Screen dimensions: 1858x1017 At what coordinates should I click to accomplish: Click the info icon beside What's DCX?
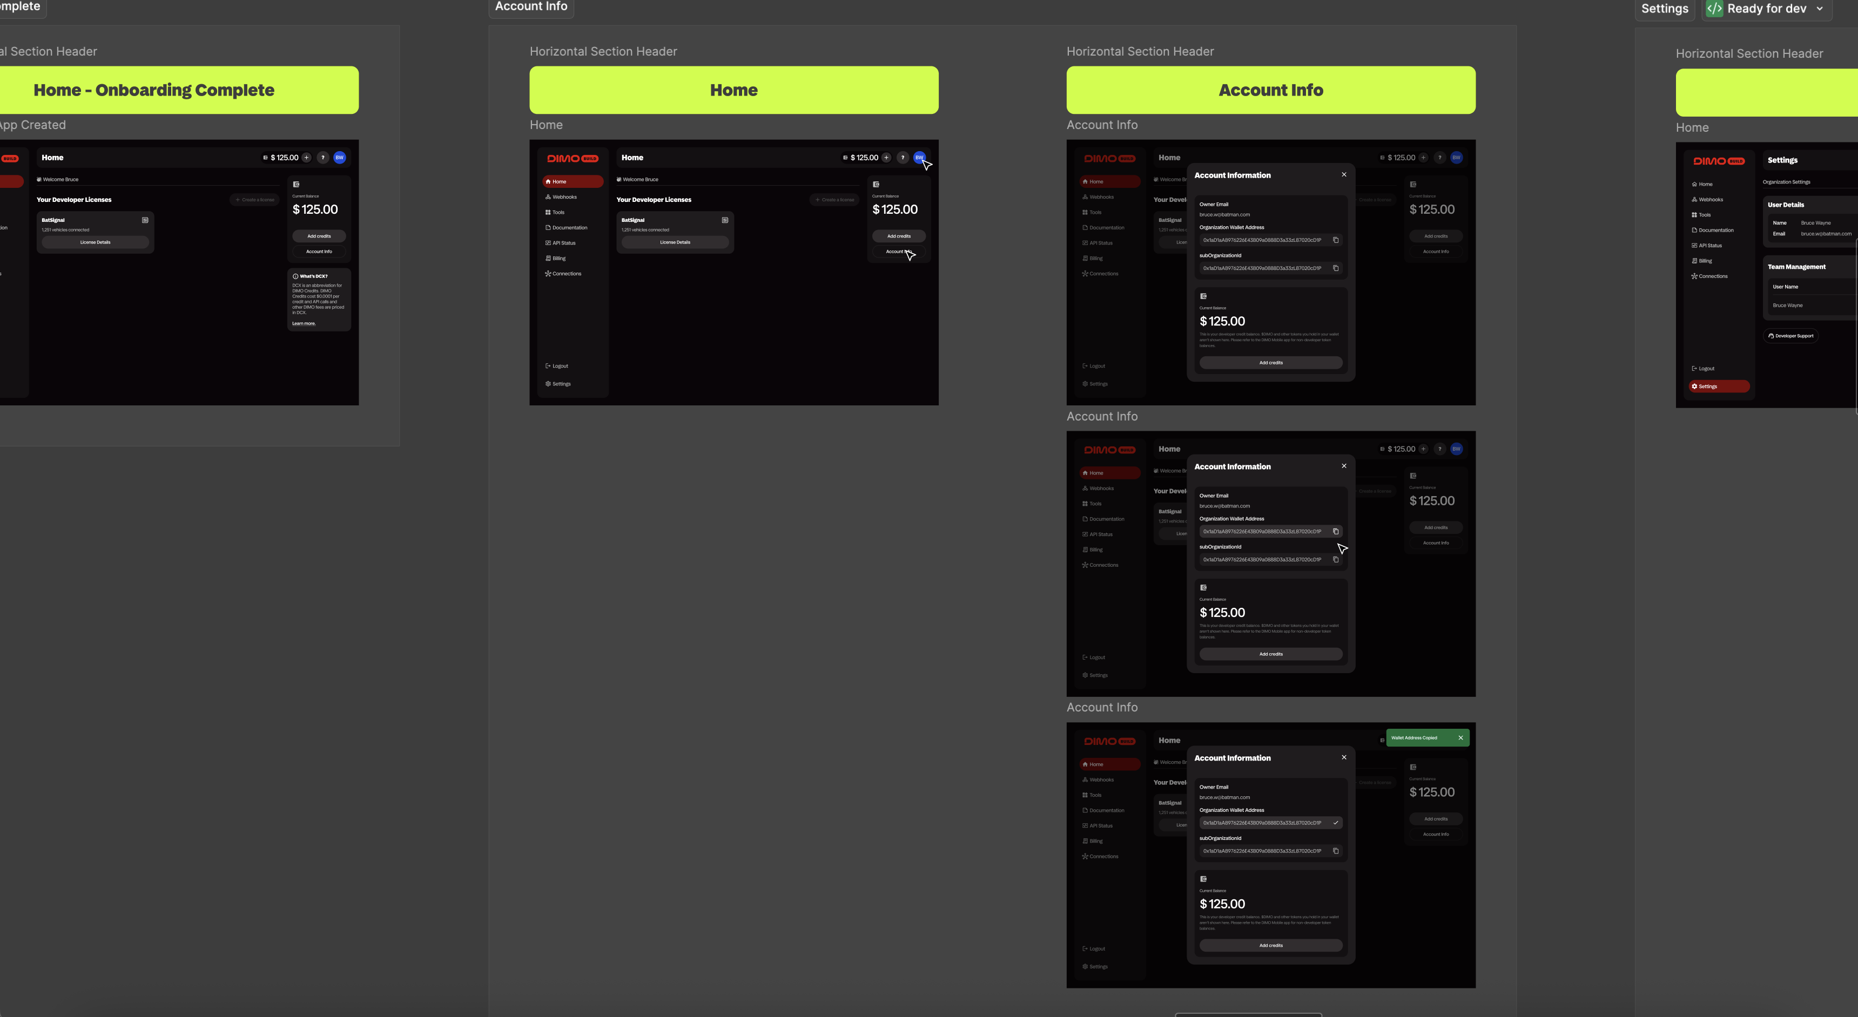pyautogui.click(x=295, y=276)
